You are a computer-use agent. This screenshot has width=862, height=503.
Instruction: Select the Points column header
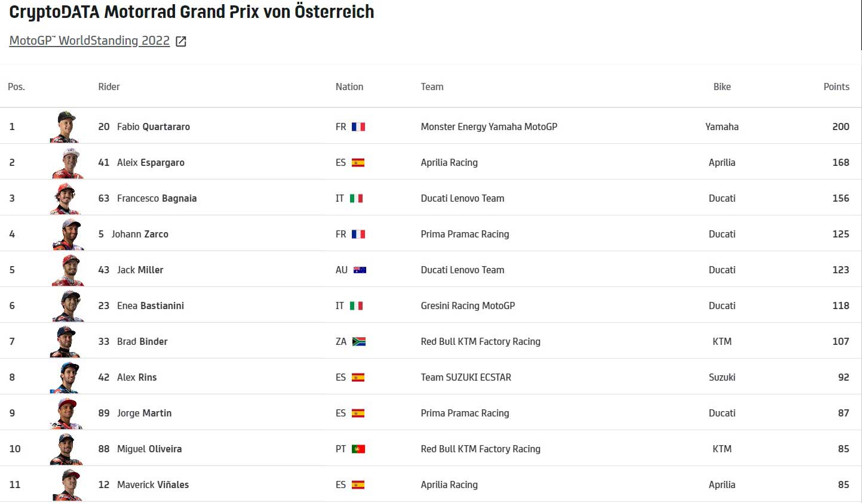coord(836,87)
